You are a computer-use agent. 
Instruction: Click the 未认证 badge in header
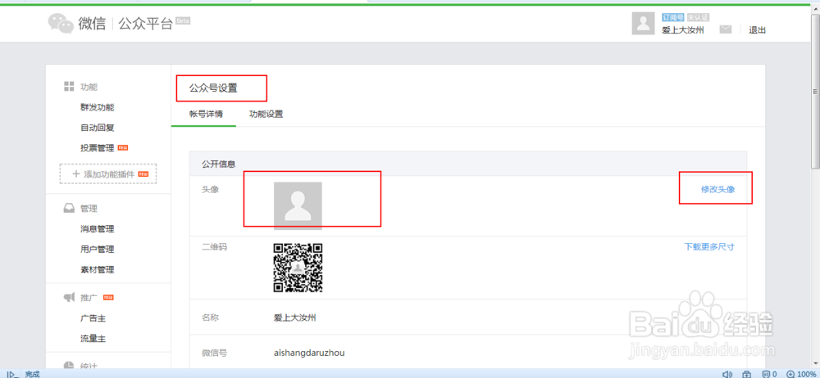698,17
